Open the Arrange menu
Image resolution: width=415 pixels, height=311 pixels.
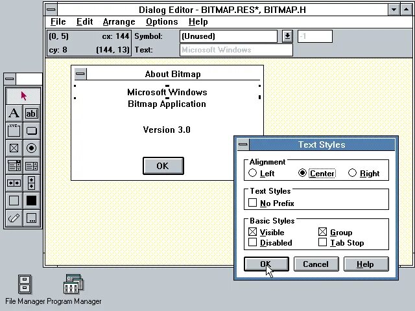click(119, 21)
